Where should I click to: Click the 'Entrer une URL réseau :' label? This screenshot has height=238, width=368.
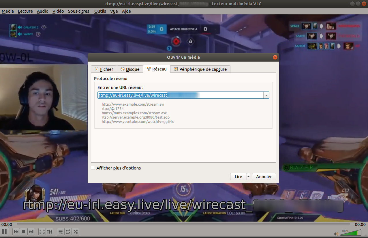pos(121,87)
